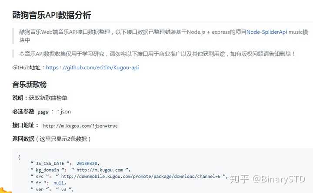
Task: Click the downmobile.kugou.com src URL string
Action: 141,176
